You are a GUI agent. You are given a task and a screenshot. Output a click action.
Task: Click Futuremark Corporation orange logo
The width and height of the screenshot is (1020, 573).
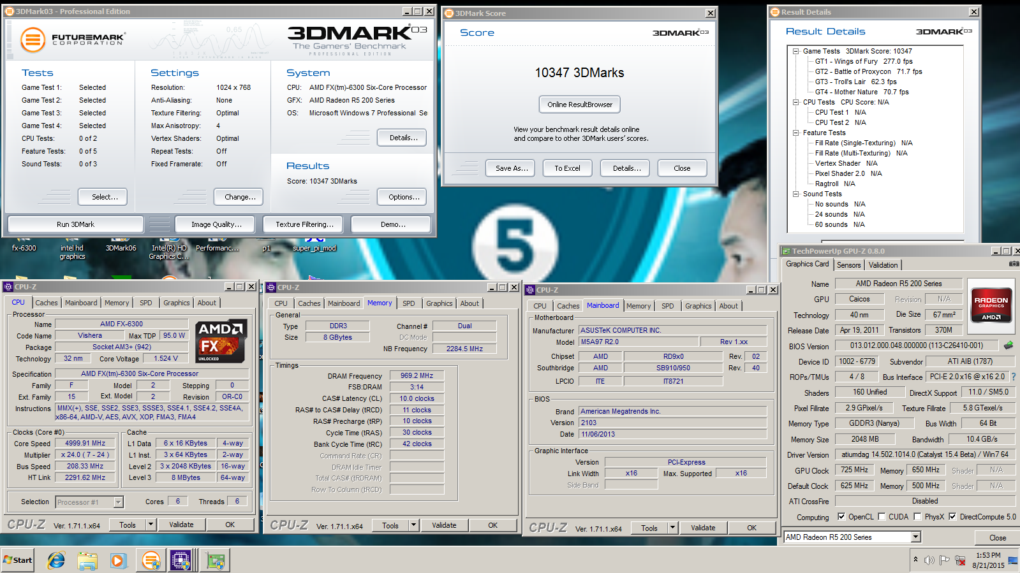pyautogui.click(x=33, y=40)
